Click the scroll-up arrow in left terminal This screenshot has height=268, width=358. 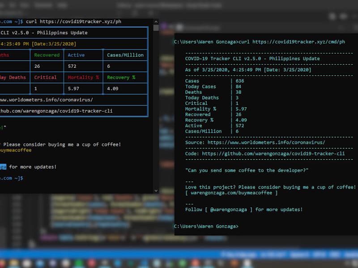(x=156, y=22)
